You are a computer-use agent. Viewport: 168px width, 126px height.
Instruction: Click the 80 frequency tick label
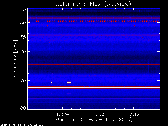(x=23, y=108)
